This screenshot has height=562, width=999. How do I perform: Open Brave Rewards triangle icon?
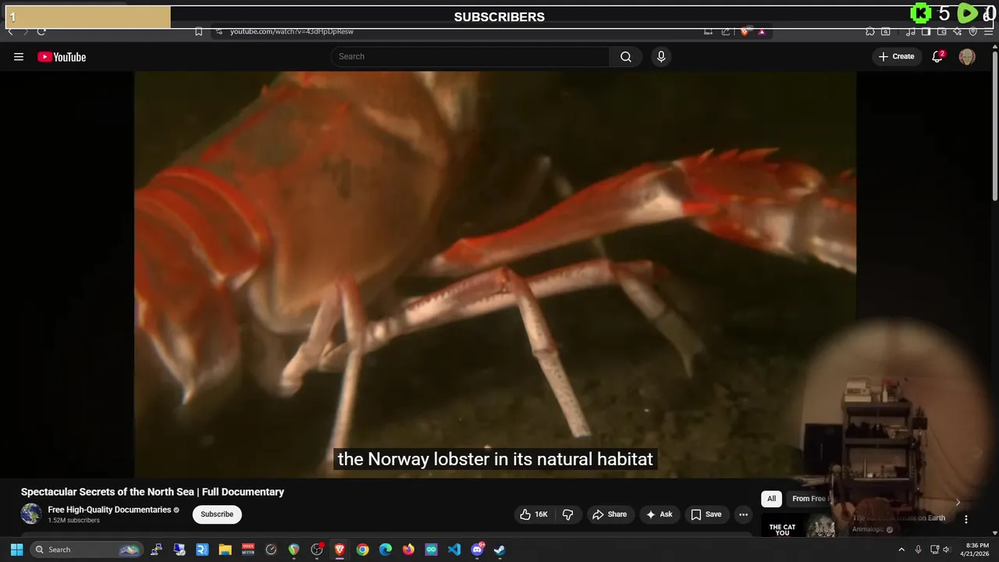pos(762,32)
